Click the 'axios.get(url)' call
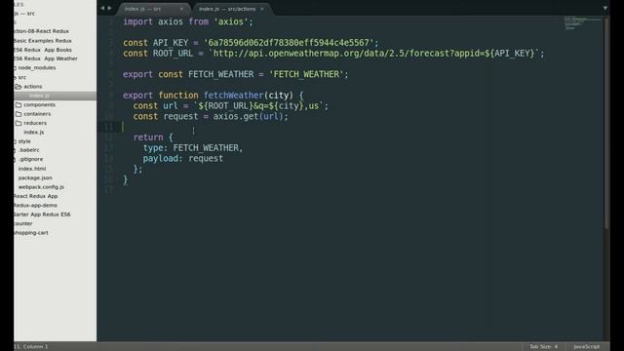The width and height of the screenshot is (624, 351). [249, 117]
